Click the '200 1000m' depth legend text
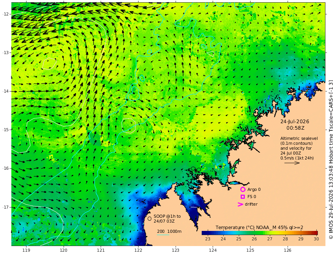Image resolution: width=333 pixels, height=257 pixels. 169,231
